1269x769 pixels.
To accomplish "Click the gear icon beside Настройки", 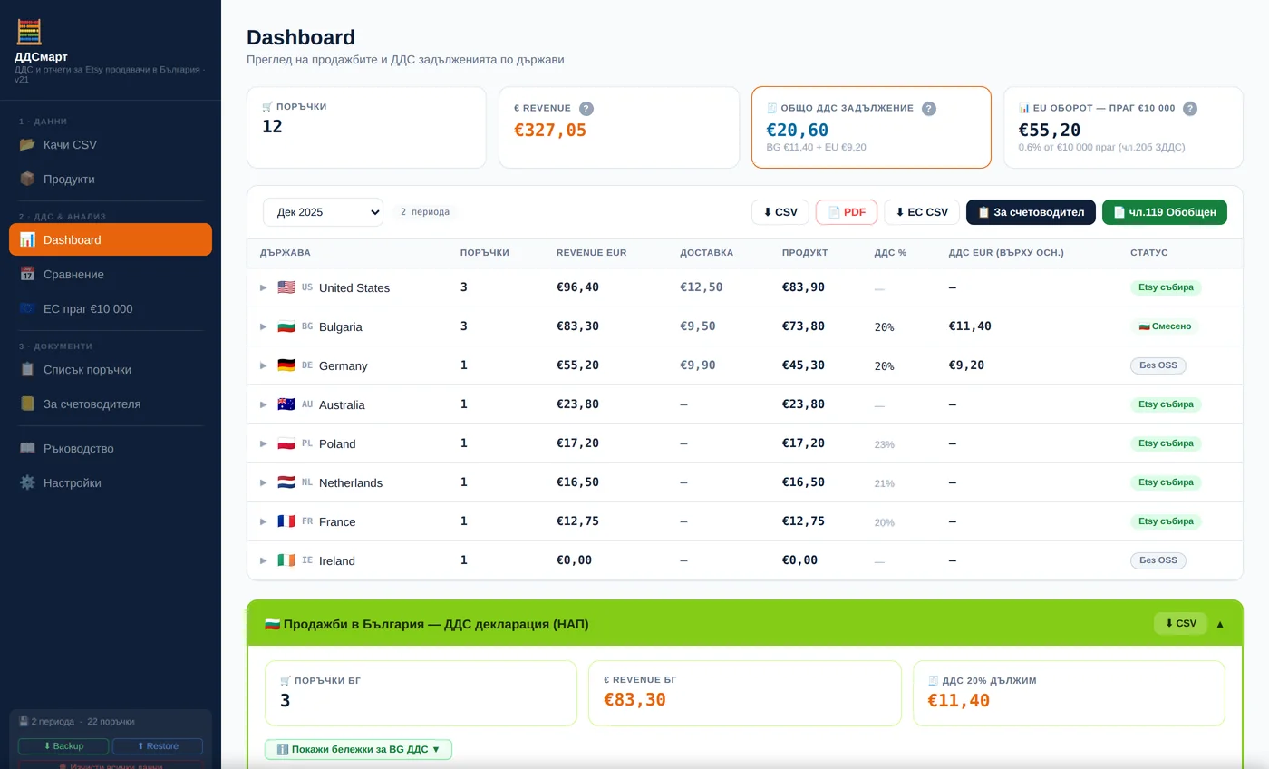I will pyautogui.click(x=27, y=482).
